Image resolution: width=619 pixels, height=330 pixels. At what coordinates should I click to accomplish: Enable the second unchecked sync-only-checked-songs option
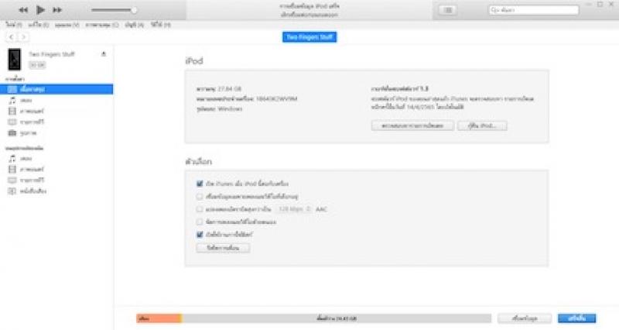[x=200, y=197]
